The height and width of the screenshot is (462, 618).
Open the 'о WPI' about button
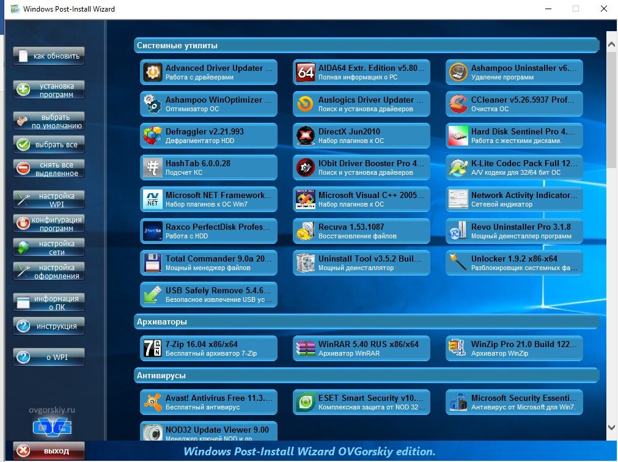[x=49, y=358]
